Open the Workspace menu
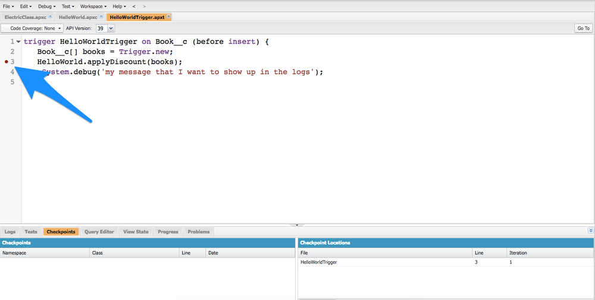Screen dimensions: 595x300 [x=93, y=6]
